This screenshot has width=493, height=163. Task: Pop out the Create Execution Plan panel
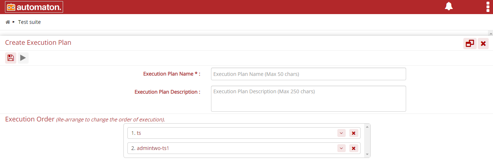coord(470,43)
